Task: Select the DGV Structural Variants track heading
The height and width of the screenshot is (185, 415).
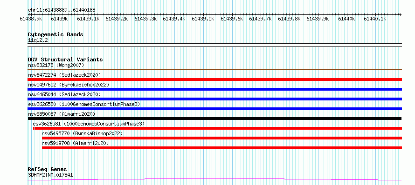Action: tap(65, 59)
